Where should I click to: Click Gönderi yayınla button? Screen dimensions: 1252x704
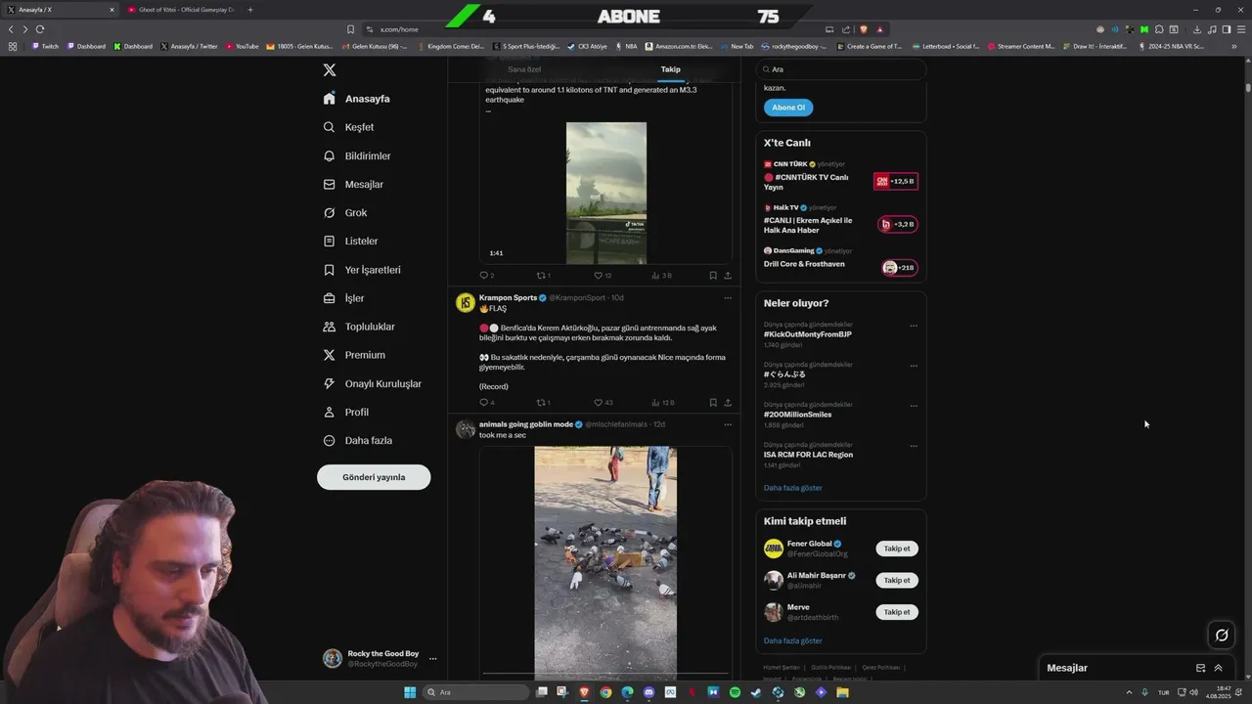pos(374,477)
